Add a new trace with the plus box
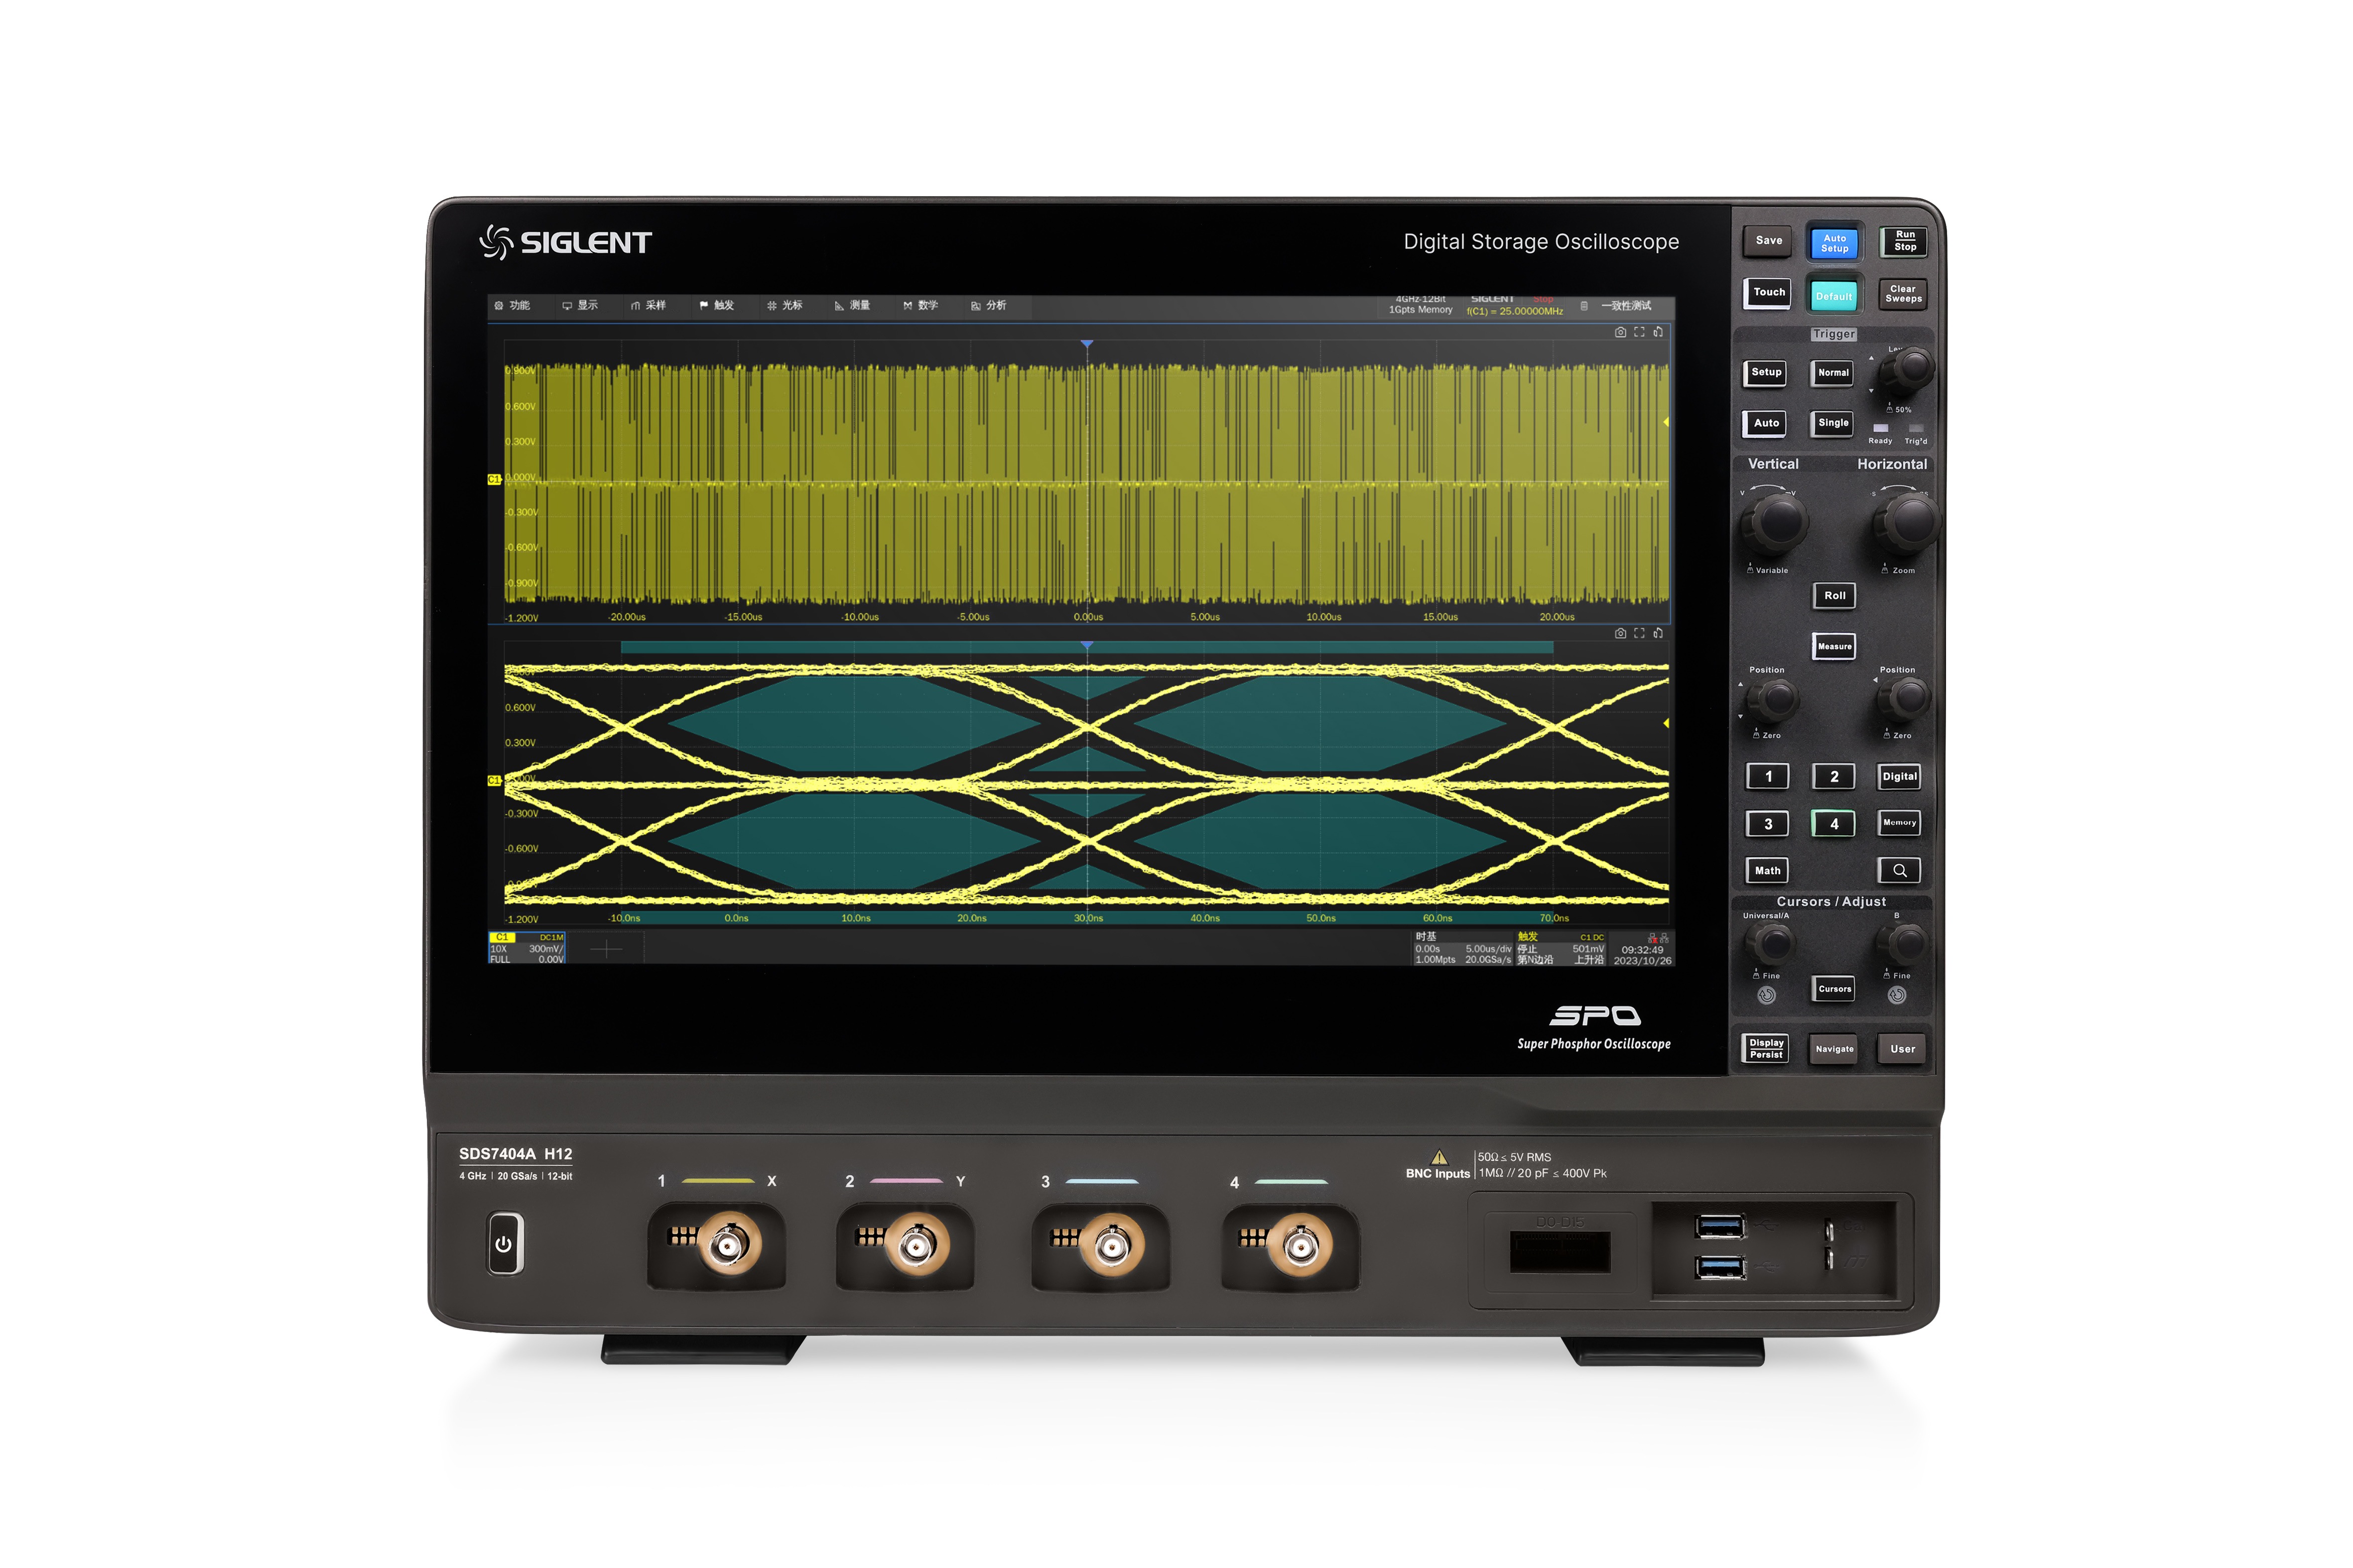2353x1568 pixels. (606, 949)
